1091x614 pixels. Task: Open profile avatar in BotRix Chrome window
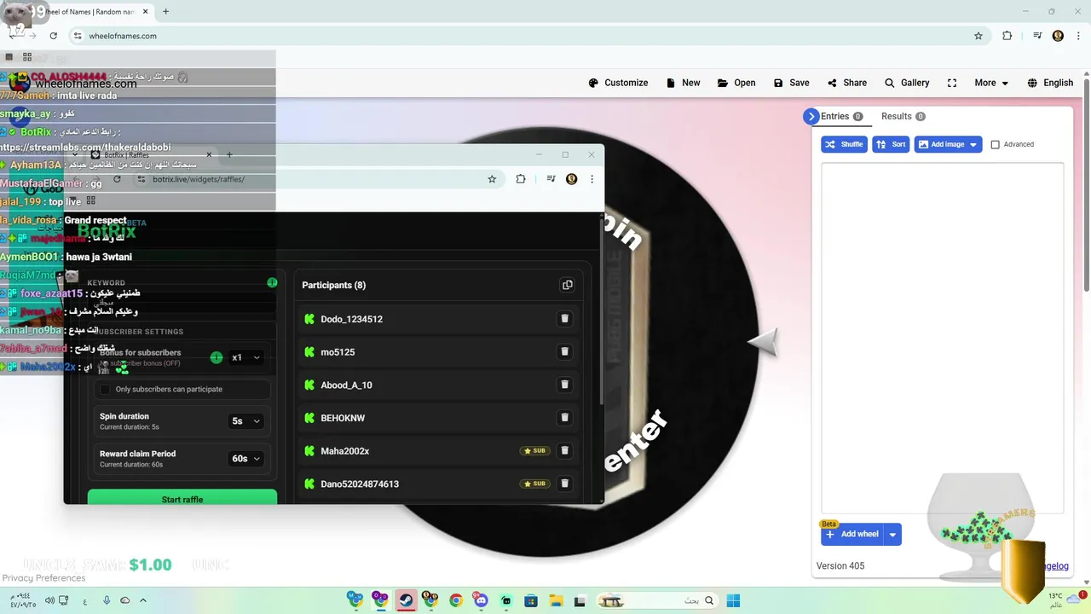point(572,179)
